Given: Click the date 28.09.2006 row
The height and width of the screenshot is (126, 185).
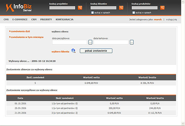Looking at the screenshot, I should coord(91,108).
